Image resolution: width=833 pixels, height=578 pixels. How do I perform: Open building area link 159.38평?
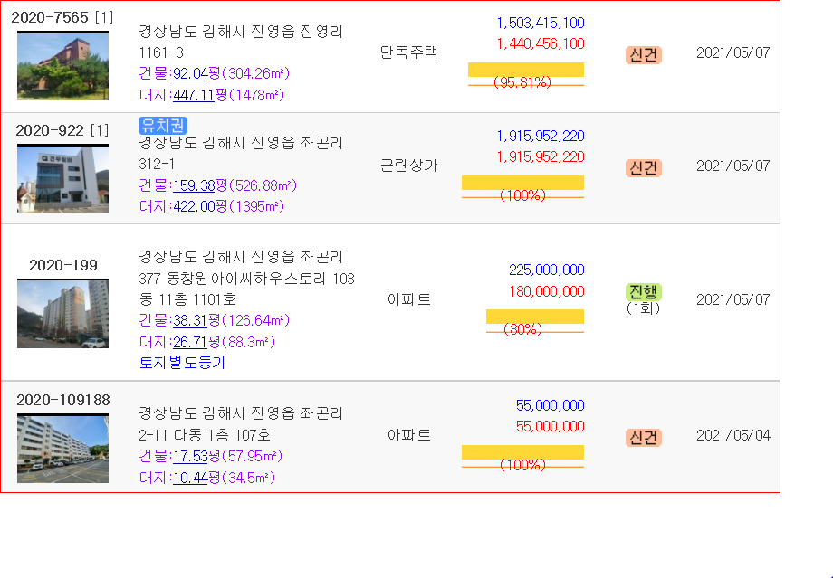coord(194,185)
